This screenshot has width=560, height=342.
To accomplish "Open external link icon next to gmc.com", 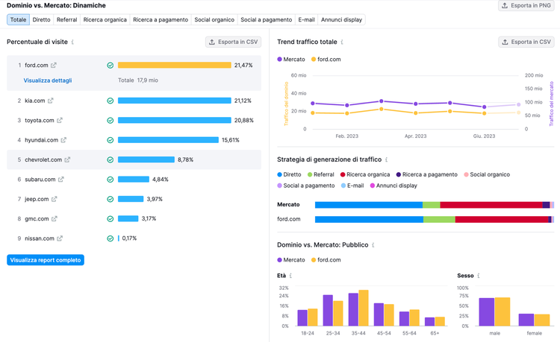I will [54, 219].
